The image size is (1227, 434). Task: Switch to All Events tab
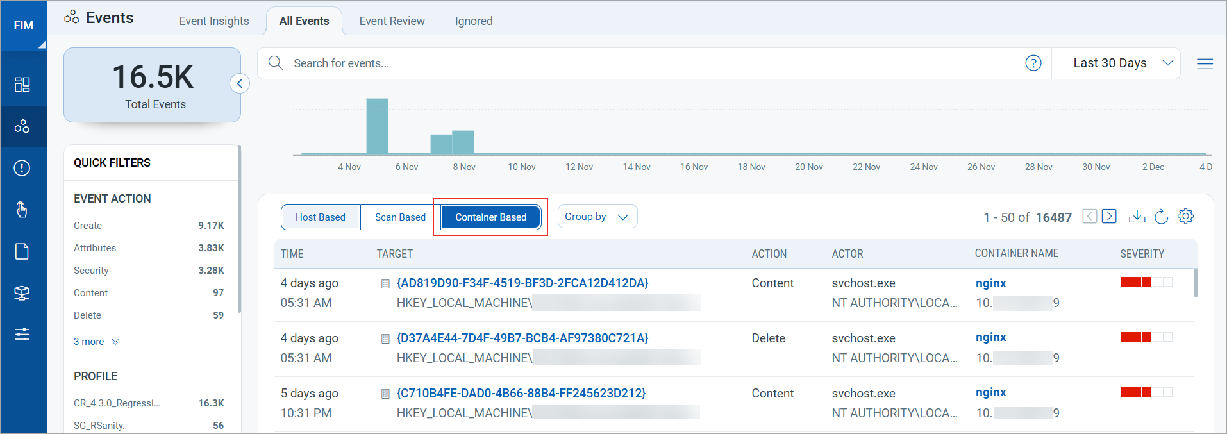tap(305, 21)
